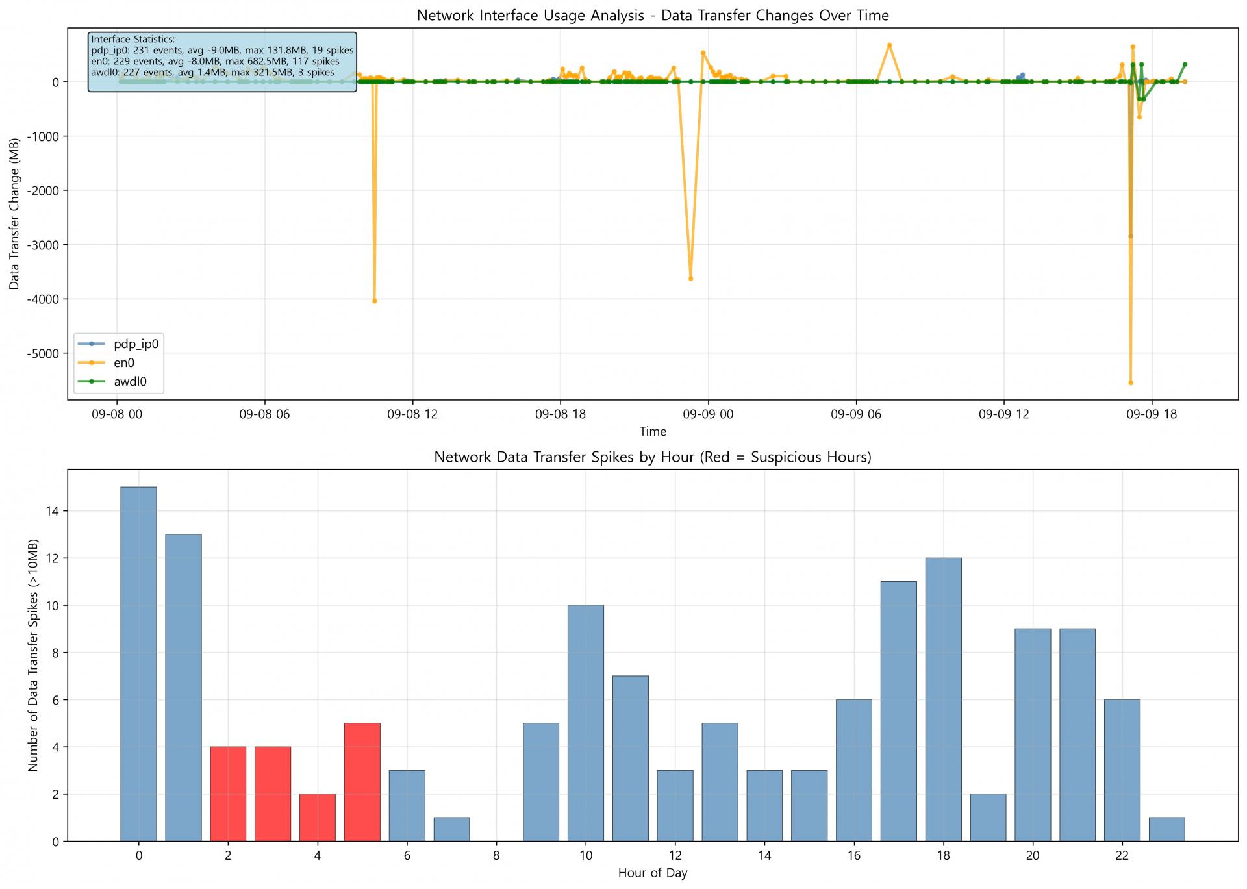Click the pdp_ip0 legend entry
The height and width of the screenshot is (889, 1247).
pyautogui.click(x=136, y=344)
